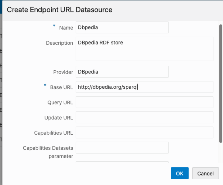
Task: Click the 'Name' field label
Action: pyautogui.click(x=66, y=28)
